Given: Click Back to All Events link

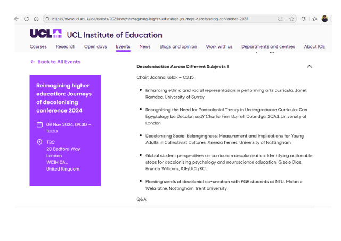Looking at the screenshot, I should (x=55, y=62).
